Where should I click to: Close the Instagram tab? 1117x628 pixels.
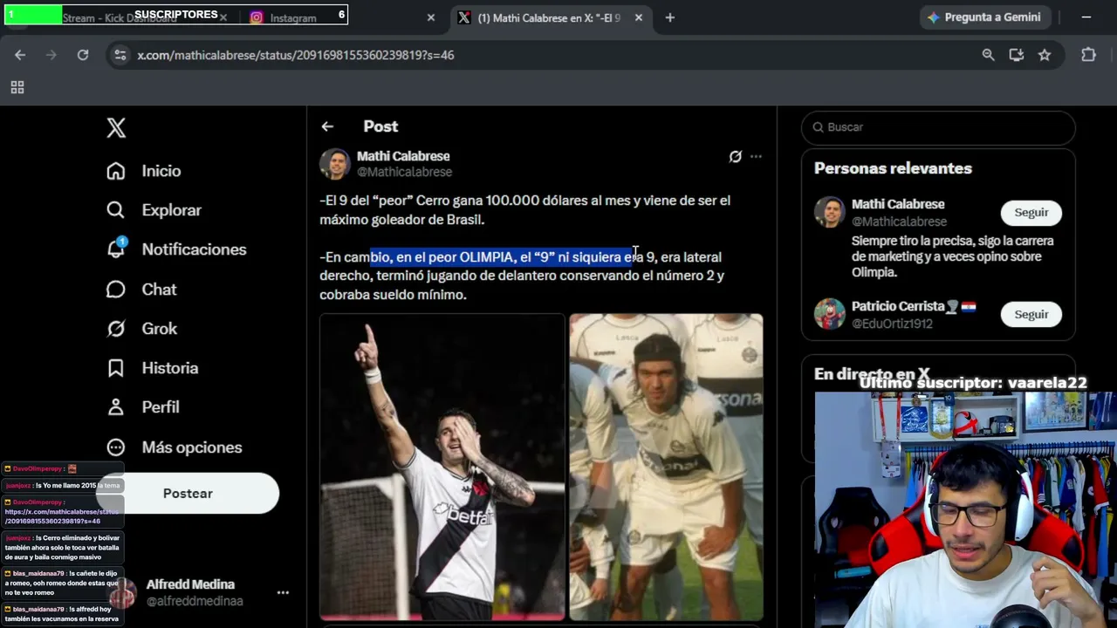pos(430,17)
